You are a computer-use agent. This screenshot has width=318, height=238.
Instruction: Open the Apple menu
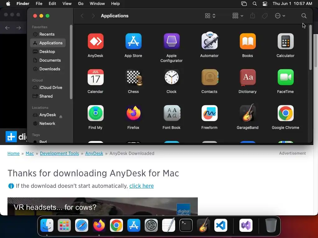[8, 4]
